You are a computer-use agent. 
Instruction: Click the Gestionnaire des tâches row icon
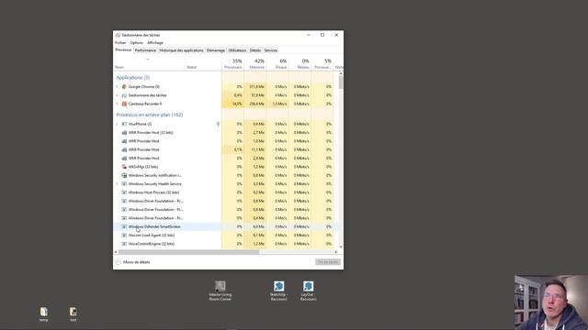pos(124,95)
